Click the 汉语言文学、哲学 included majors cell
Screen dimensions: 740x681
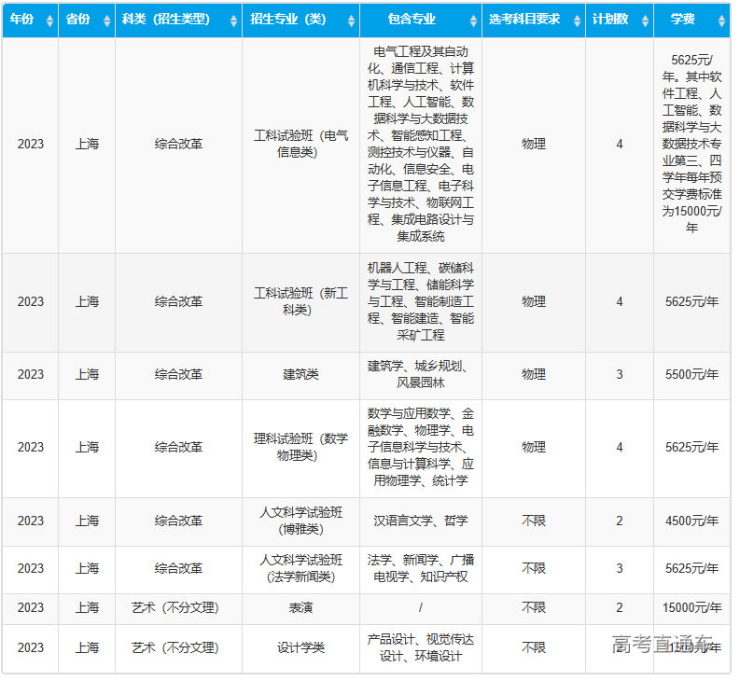tap(420, 521)
